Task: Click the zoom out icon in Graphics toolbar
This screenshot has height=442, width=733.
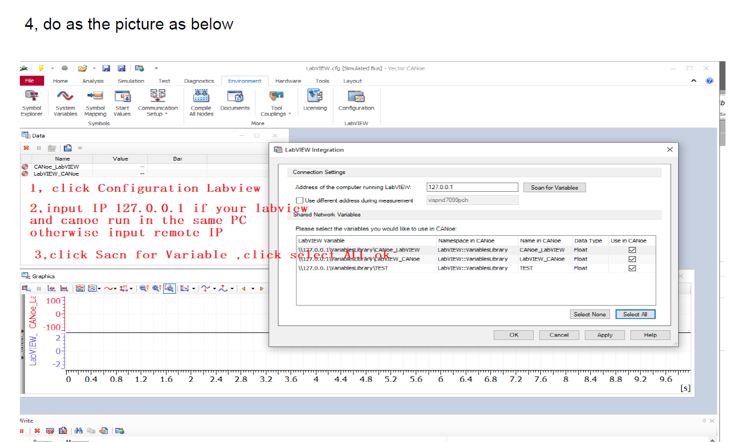Action: [x=144, y=288]
